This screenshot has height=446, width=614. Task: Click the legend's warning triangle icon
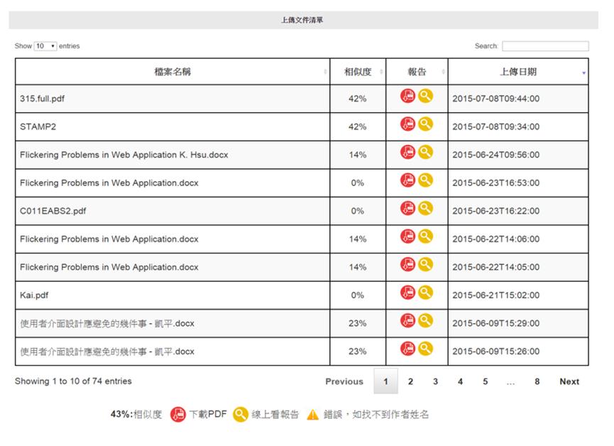pos(312,415)
